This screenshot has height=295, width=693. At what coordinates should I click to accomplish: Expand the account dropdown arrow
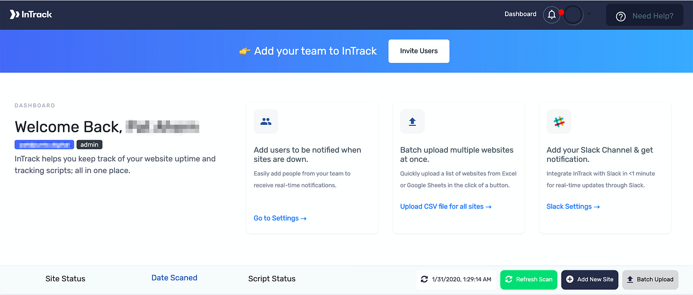tap(589, 14)
